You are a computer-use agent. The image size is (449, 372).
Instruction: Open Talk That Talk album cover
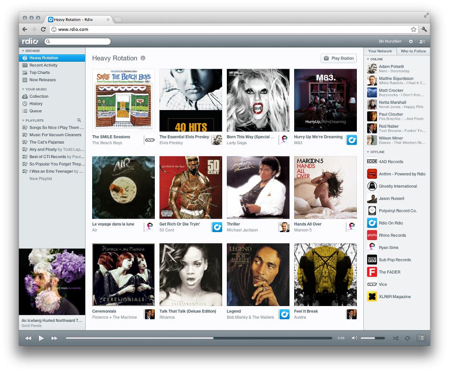coord(191,275)
